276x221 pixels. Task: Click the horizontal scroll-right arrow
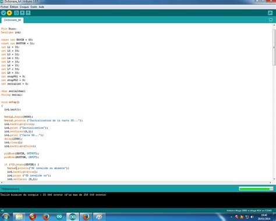click(x=270, y=183)
